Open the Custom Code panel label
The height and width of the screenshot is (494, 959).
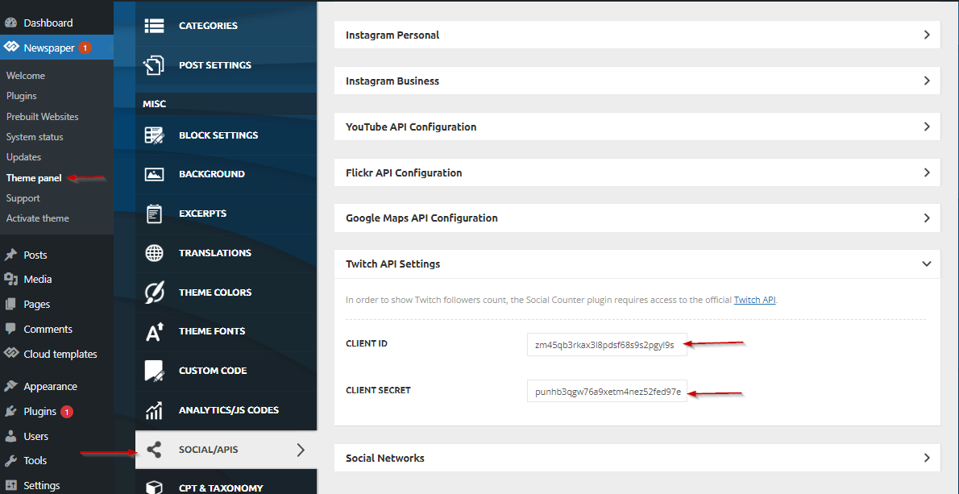[213, 371]
